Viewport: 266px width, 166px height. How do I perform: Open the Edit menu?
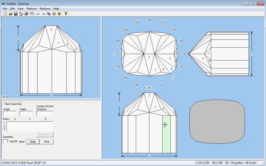click(12, 9)
